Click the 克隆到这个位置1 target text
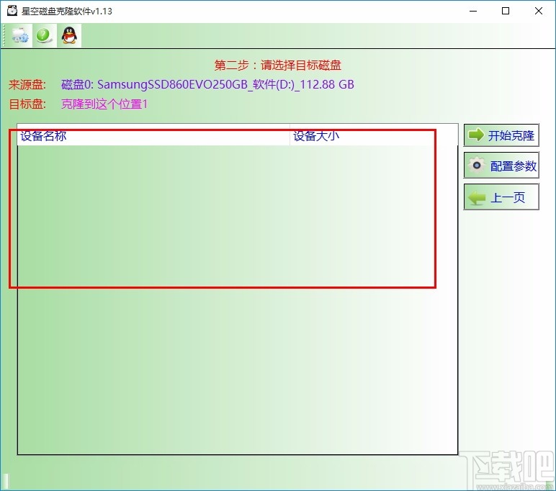 point(104,104)
